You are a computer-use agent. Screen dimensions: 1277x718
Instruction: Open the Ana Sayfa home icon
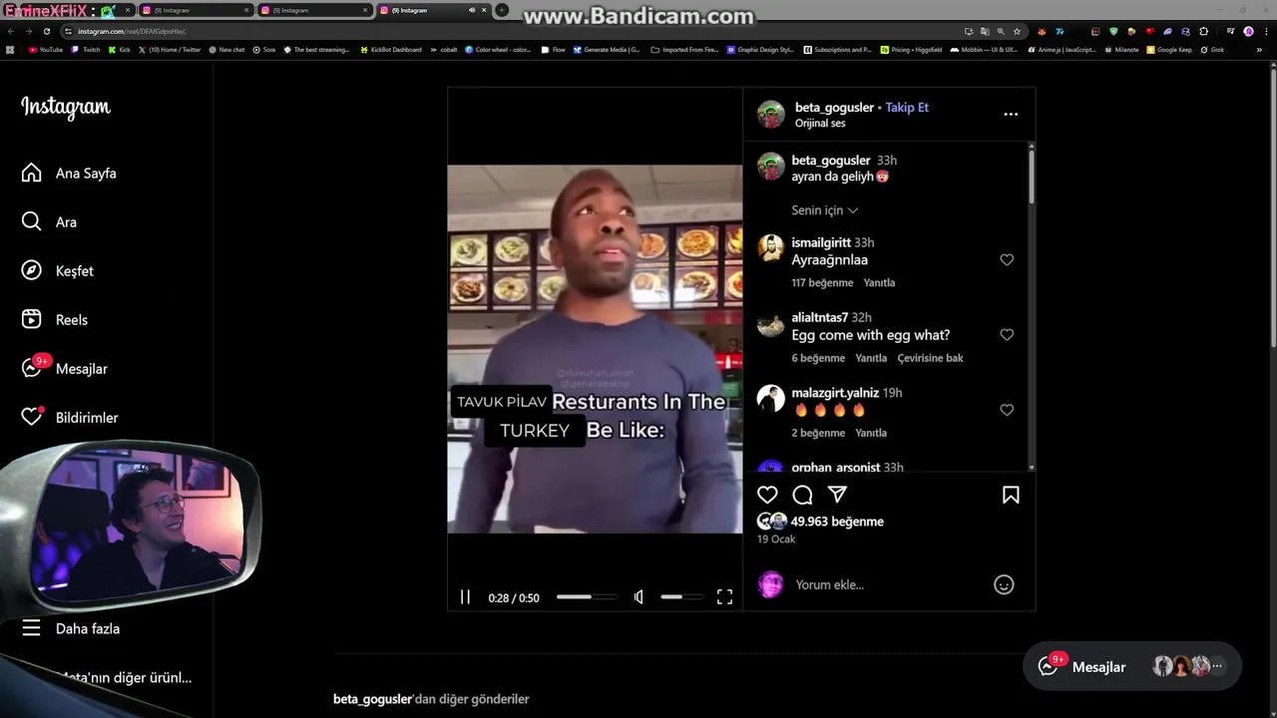(32, 174)
